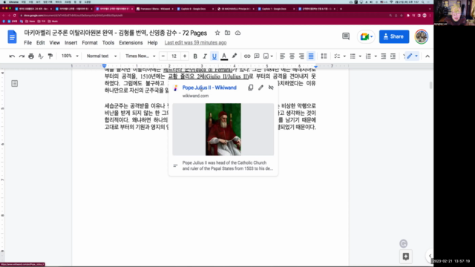Click the Insert link icon
This screenshot has height=267, width=475.
click(x=247, y=56)
